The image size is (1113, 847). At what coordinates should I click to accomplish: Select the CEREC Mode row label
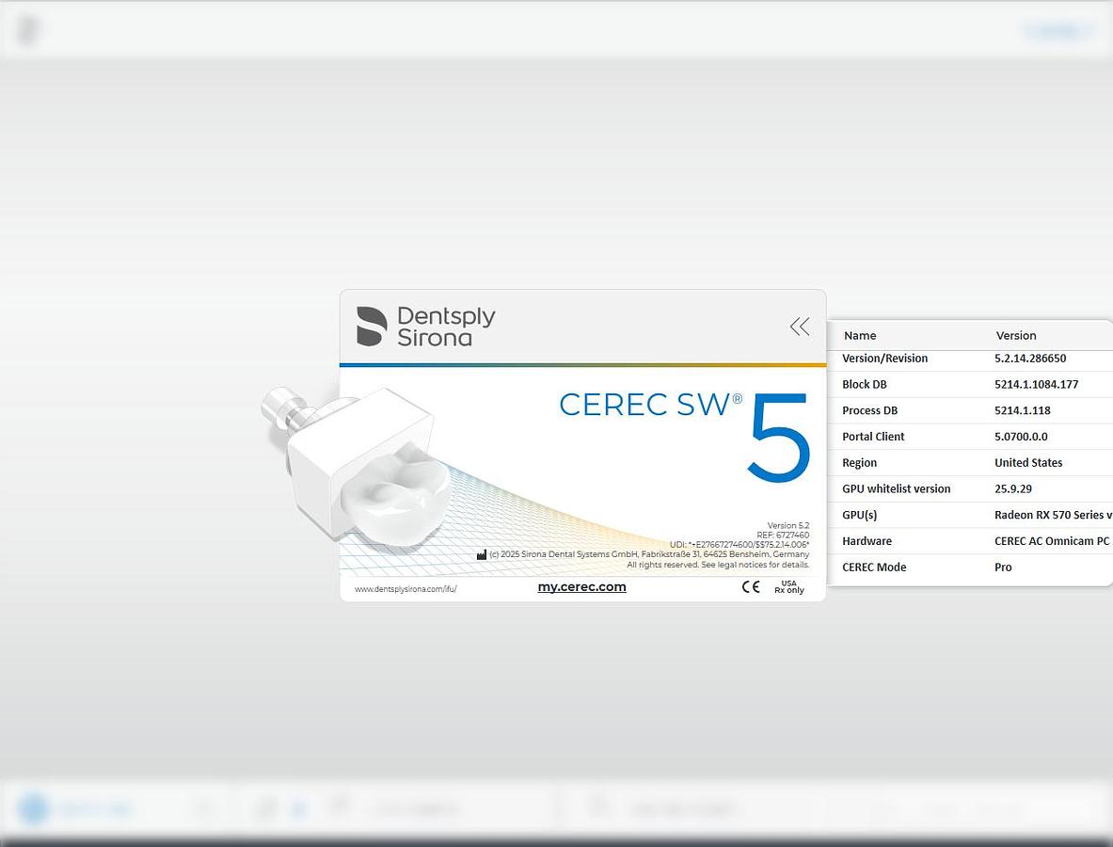point(874,568)
